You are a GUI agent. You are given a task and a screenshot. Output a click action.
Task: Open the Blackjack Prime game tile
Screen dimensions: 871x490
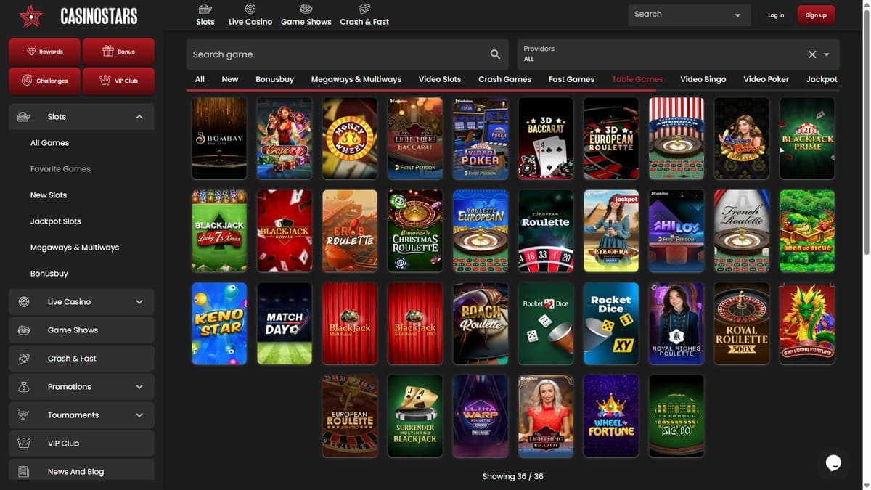pos(807,138)
